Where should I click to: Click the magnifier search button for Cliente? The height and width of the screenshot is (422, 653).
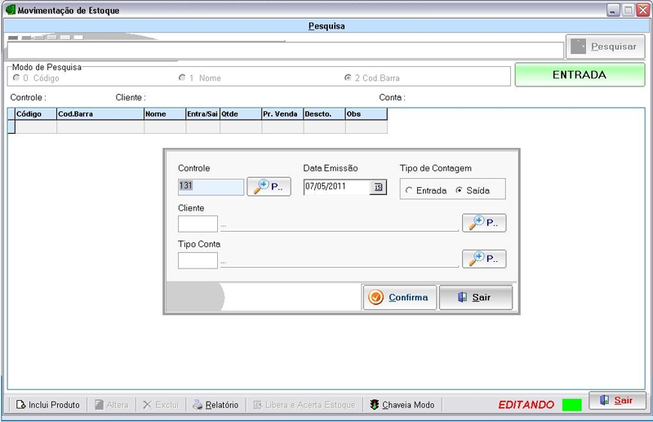click(x=484, y=223)
